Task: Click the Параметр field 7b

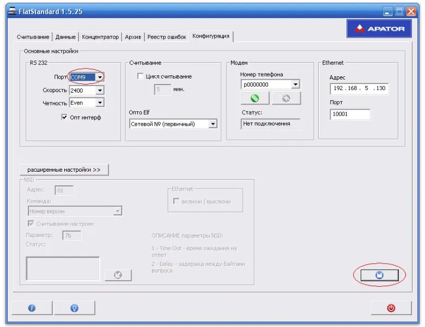Action: click(71, 235)
